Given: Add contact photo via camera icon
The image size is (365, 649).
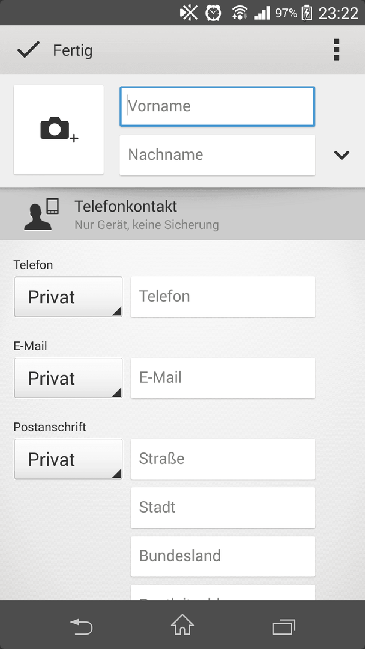Looking at the screenshot, I should click(59, 130).
